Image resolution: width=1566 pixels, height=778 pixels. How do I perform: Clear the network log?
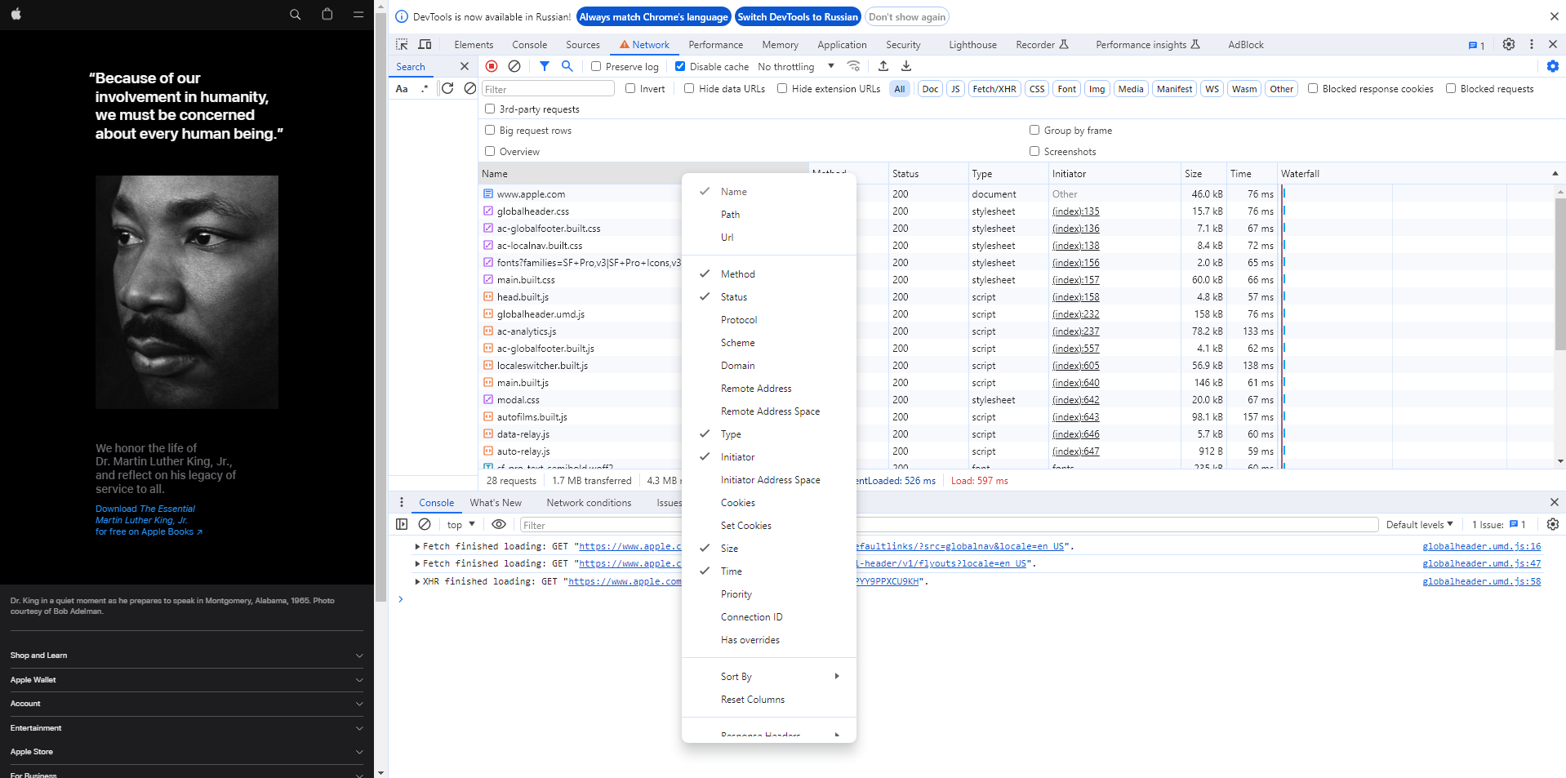[514, 66]
